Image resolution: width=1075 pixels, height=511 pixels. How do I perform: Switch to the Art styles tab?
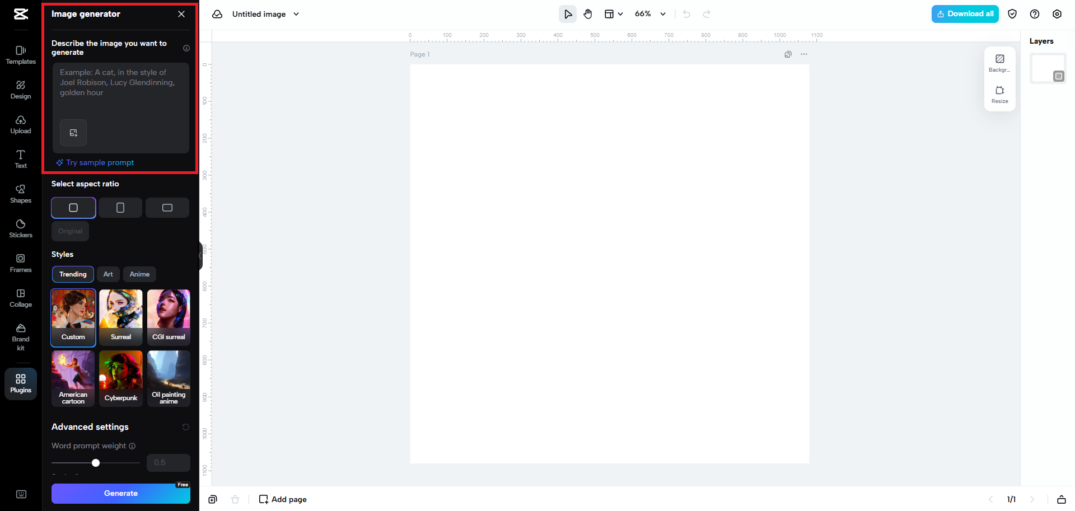(108, 274)
